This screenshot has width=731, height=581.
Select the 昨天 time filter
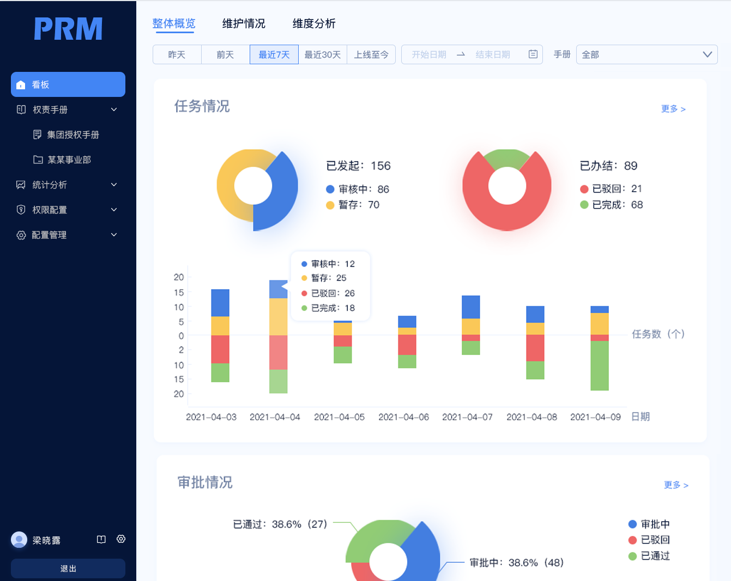[177, 54]
